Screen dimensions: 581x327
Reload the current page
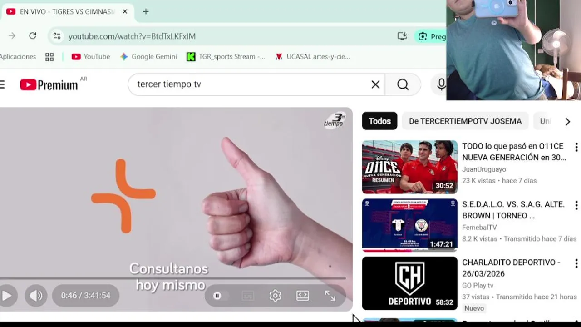[x=33, y=36]
